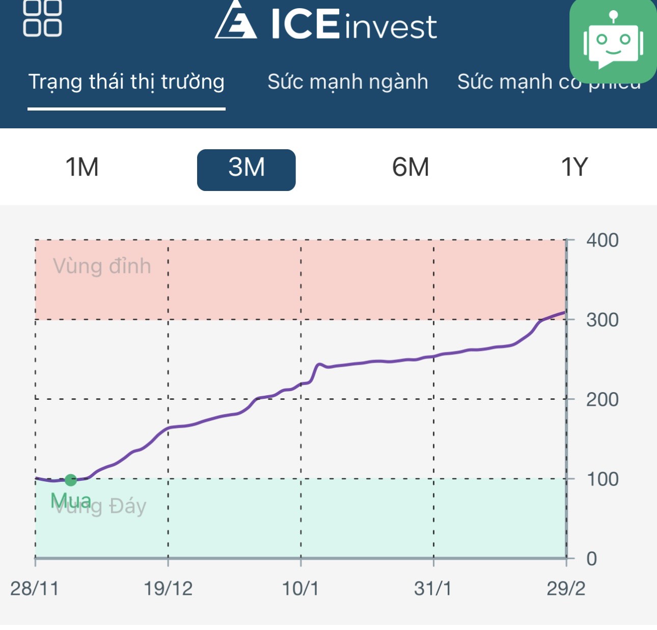Click the Vùng đỉnh zone label
Viewport: 657px width, 630px height.
point(102,266)
